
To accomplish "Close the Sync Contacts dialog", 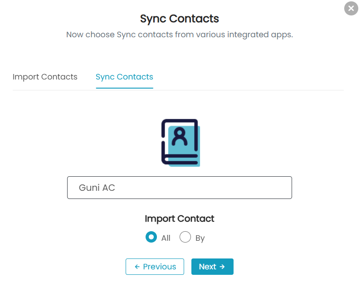I will (351, 9).
